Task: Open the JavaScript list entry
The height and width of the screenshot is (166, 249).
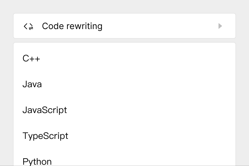Action: point(45,110)
